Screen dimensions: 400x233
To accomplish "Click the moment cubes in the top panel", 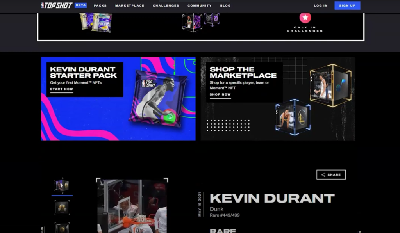I will coord(201,22).
